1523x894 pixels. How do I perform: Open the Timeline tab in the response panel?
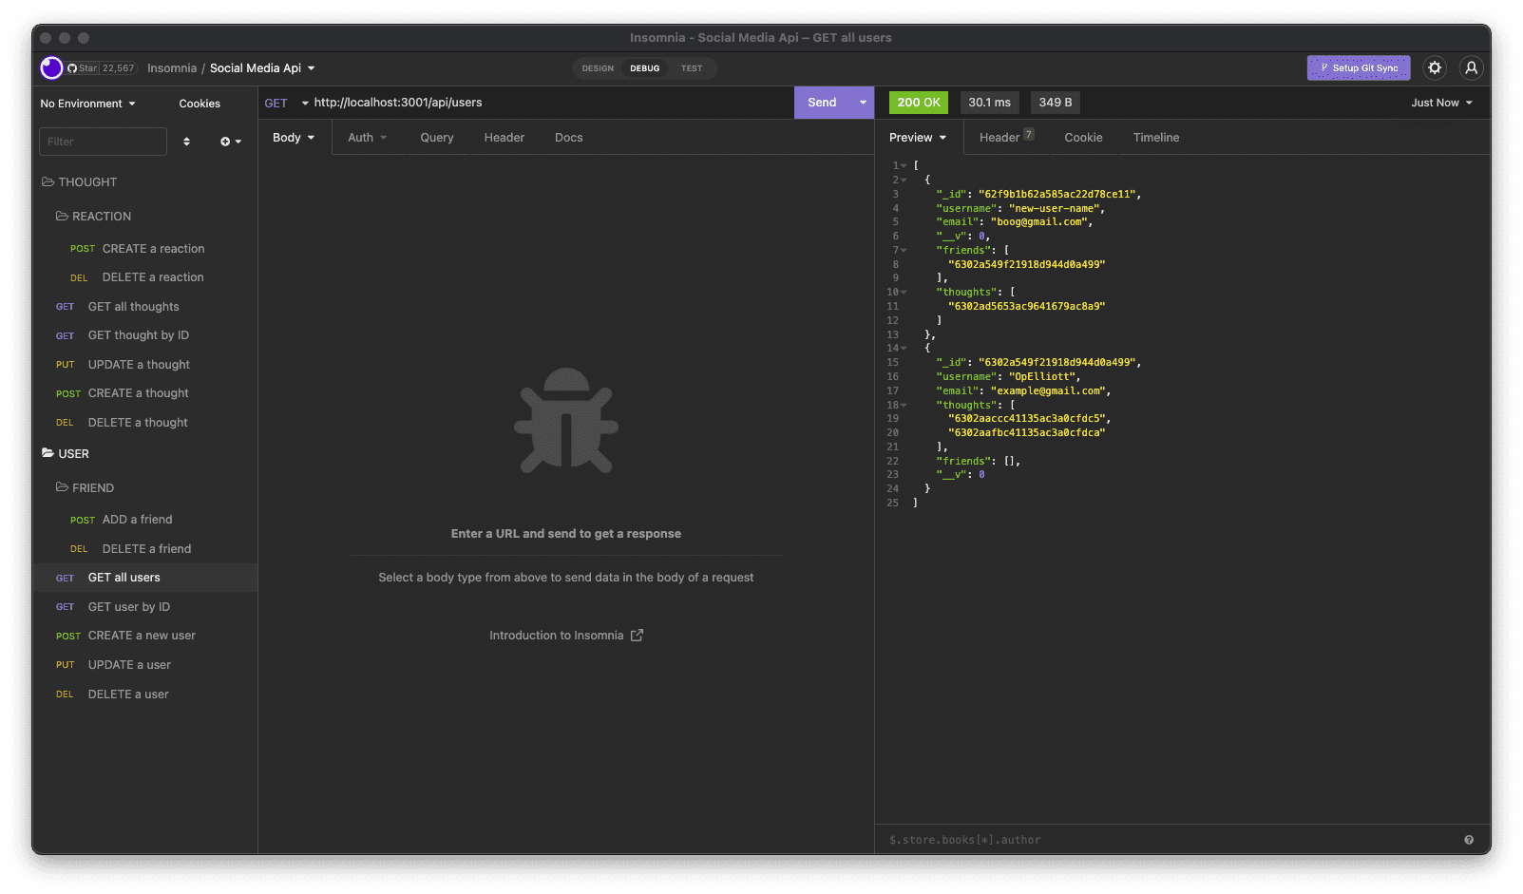pos(1155,137)
